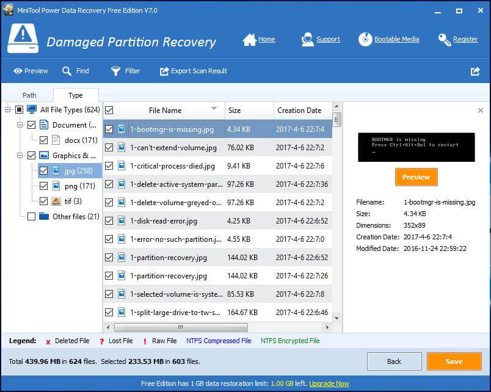Collapse the Document tree node
The width and height of the screenshot is (491, 392).
20,125
